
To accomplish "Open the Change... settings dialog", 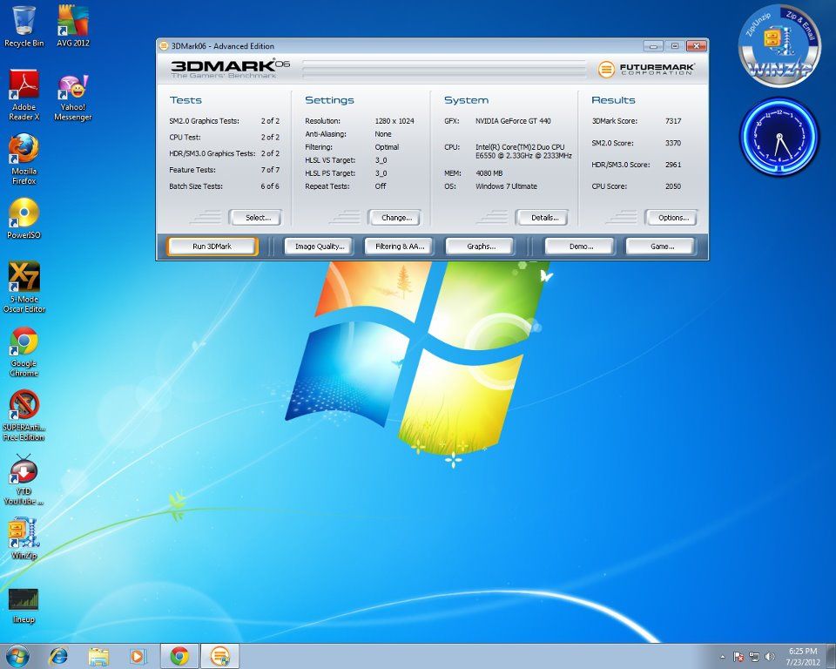I will point(396,218).
